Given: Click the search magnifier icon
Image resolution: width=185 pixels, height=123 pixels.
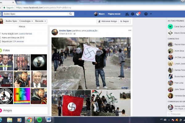Looking at the screenshot, I should coord(70,14).
